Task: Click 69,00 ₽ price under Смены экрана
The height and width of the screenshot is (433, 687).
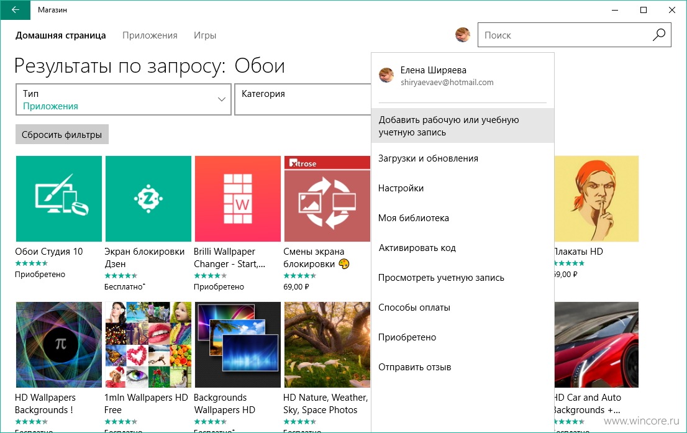Action: click(296, 286)
